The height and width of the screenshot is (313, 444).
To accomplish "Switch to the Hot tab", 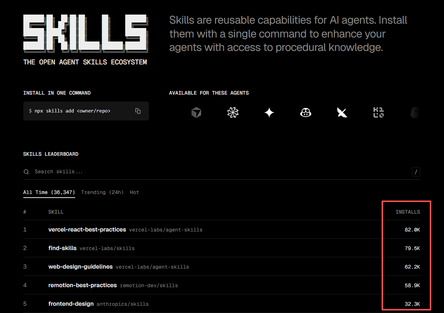I will click(x=134, y=192).
